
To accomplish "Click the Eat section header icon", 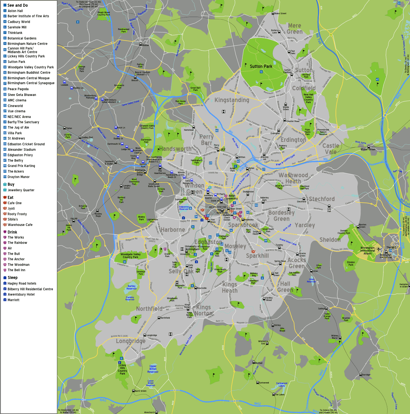I will click(5, 198).
